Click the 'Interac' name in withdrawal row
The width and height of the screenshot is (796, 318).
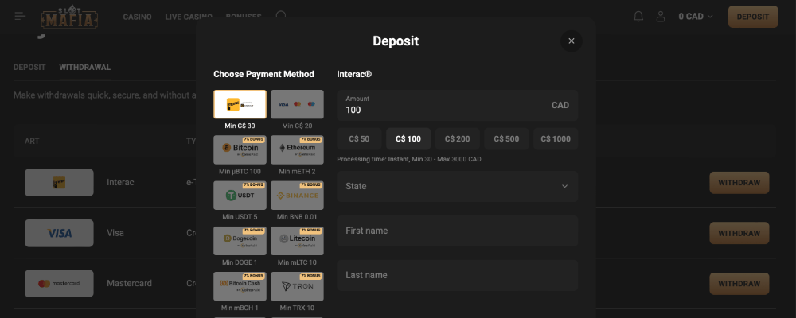(x=120, y=183)
